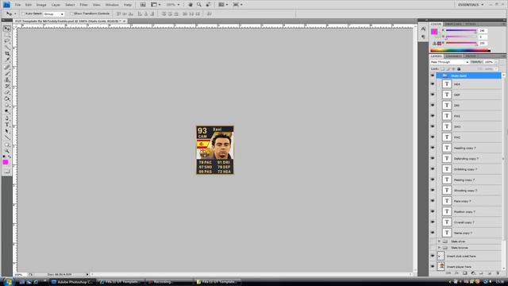
Task: Open the Window menu
Action: [x=112, y=5]
